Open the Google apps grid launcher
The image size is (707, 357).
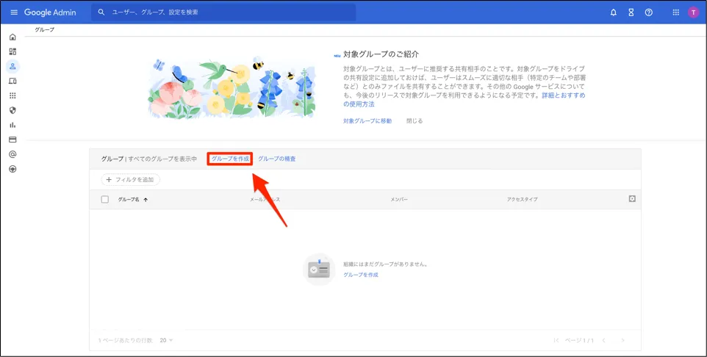(676, 12)
